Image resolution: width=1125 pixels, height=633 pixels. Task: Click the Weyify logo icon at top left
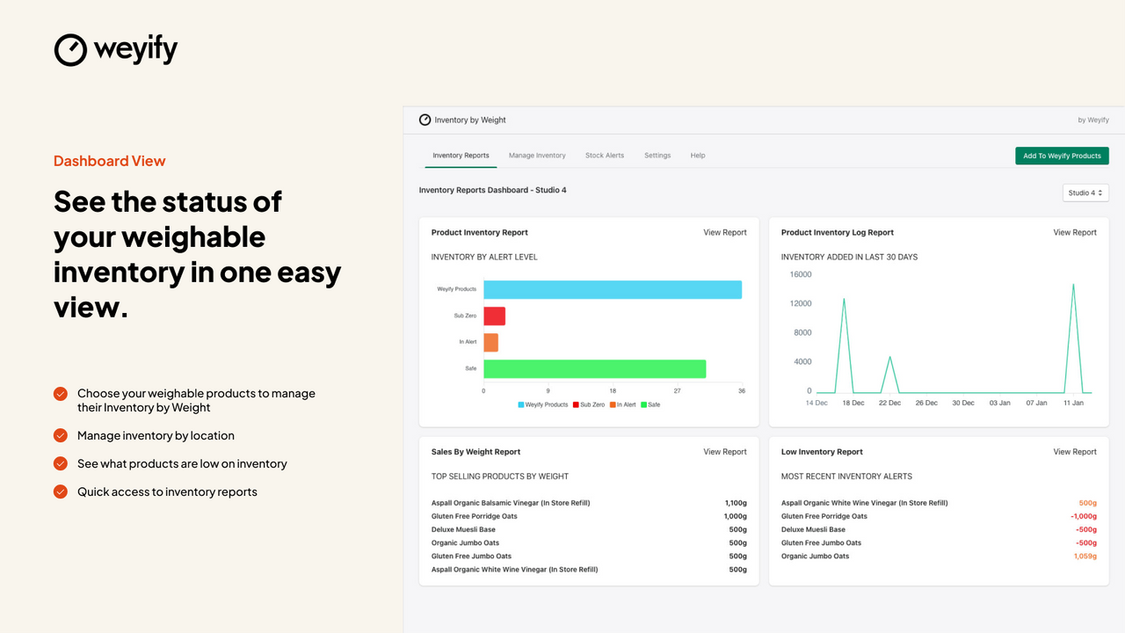(x=70, y=50)
